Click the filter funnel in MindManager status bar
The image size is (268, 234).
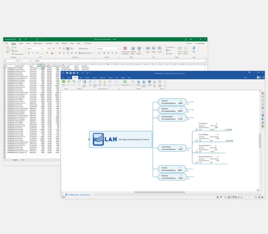coord(221,197)
